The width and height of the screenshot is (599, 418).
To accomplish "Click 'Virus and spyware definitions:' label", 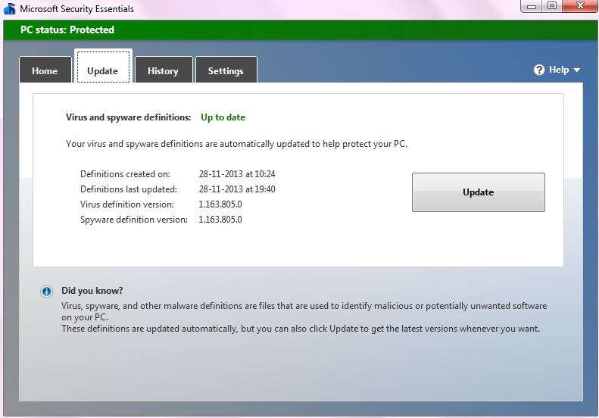I will (x=129, y=117).
